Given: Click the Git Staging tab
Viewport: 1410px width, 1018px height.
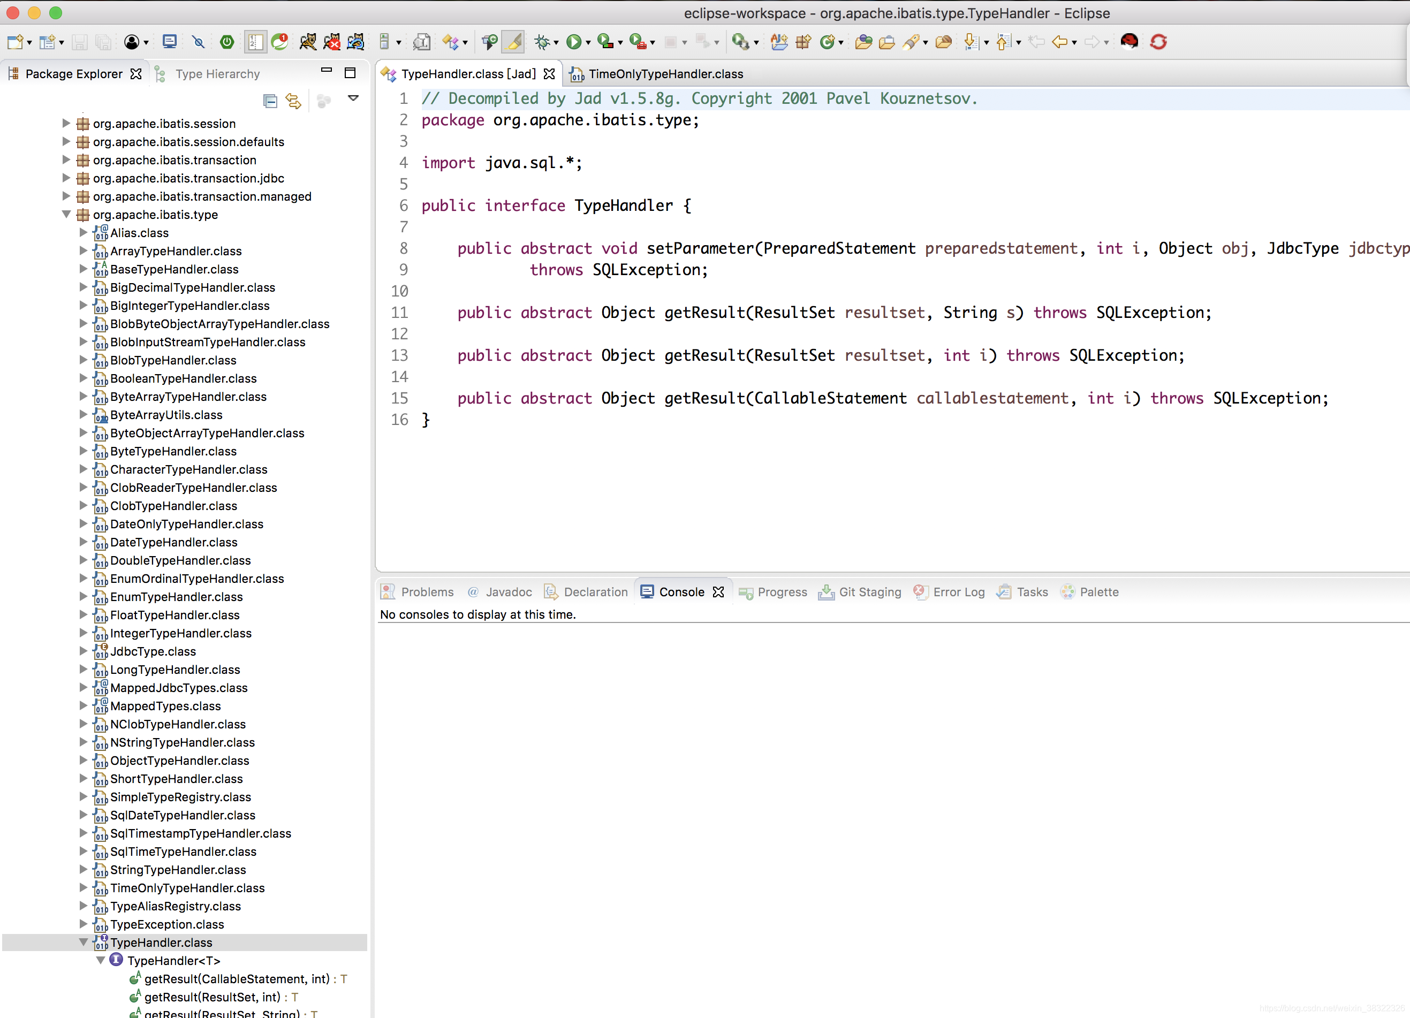Looking at the screenshot, I should (869, 591).
